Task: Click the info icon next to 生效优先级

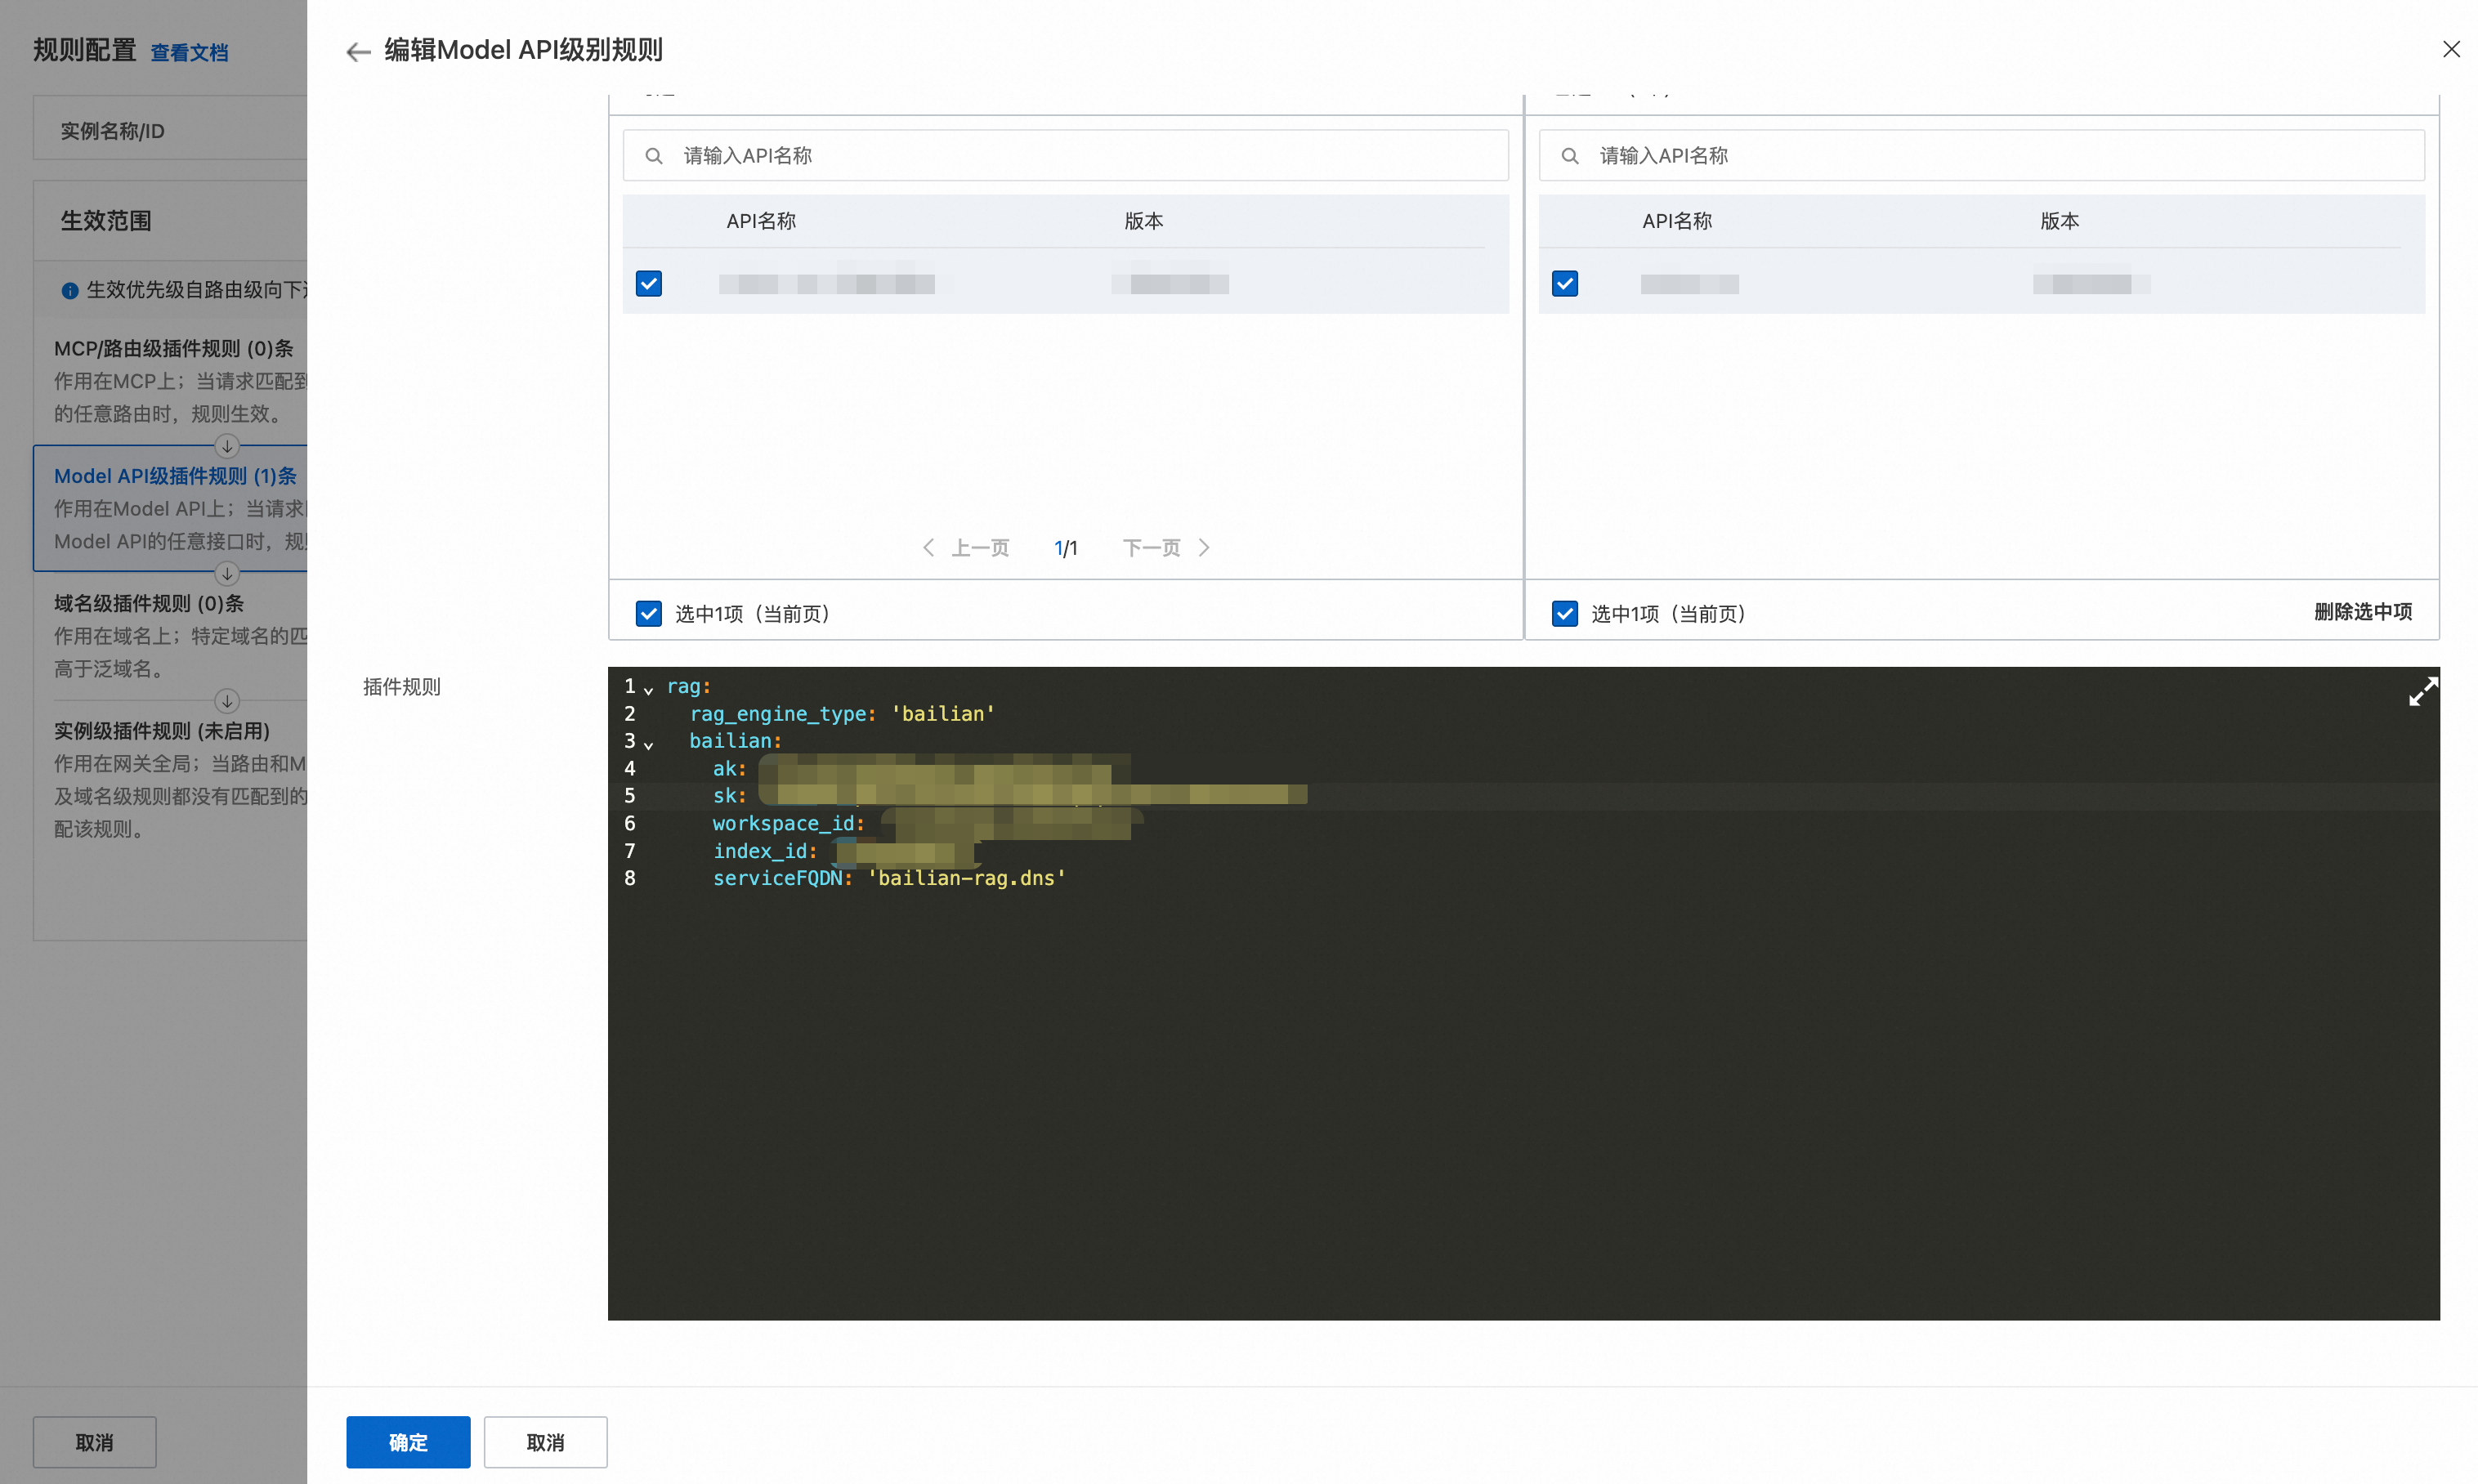Action: (x=70, y=291)
